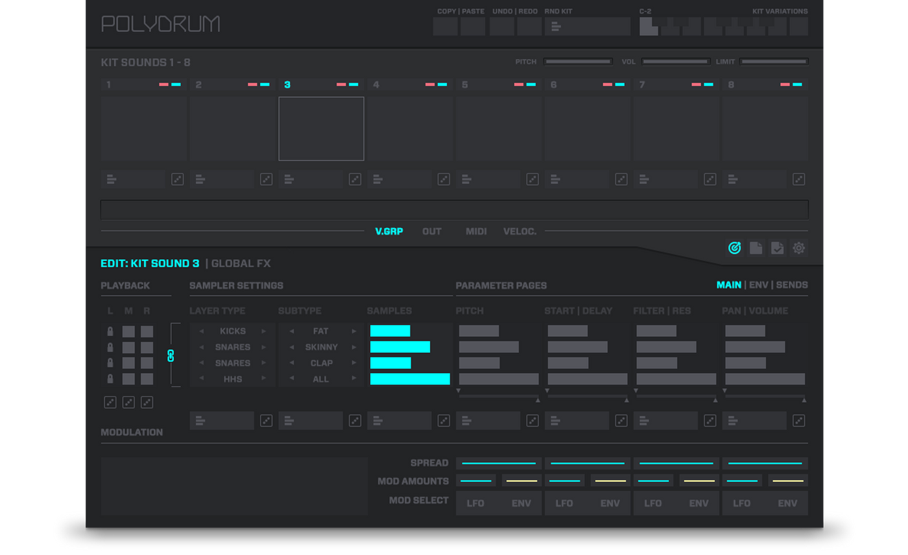908x555 pixels.
Task: Toggle the M box in the KICKS row
Action: [128, 332]
